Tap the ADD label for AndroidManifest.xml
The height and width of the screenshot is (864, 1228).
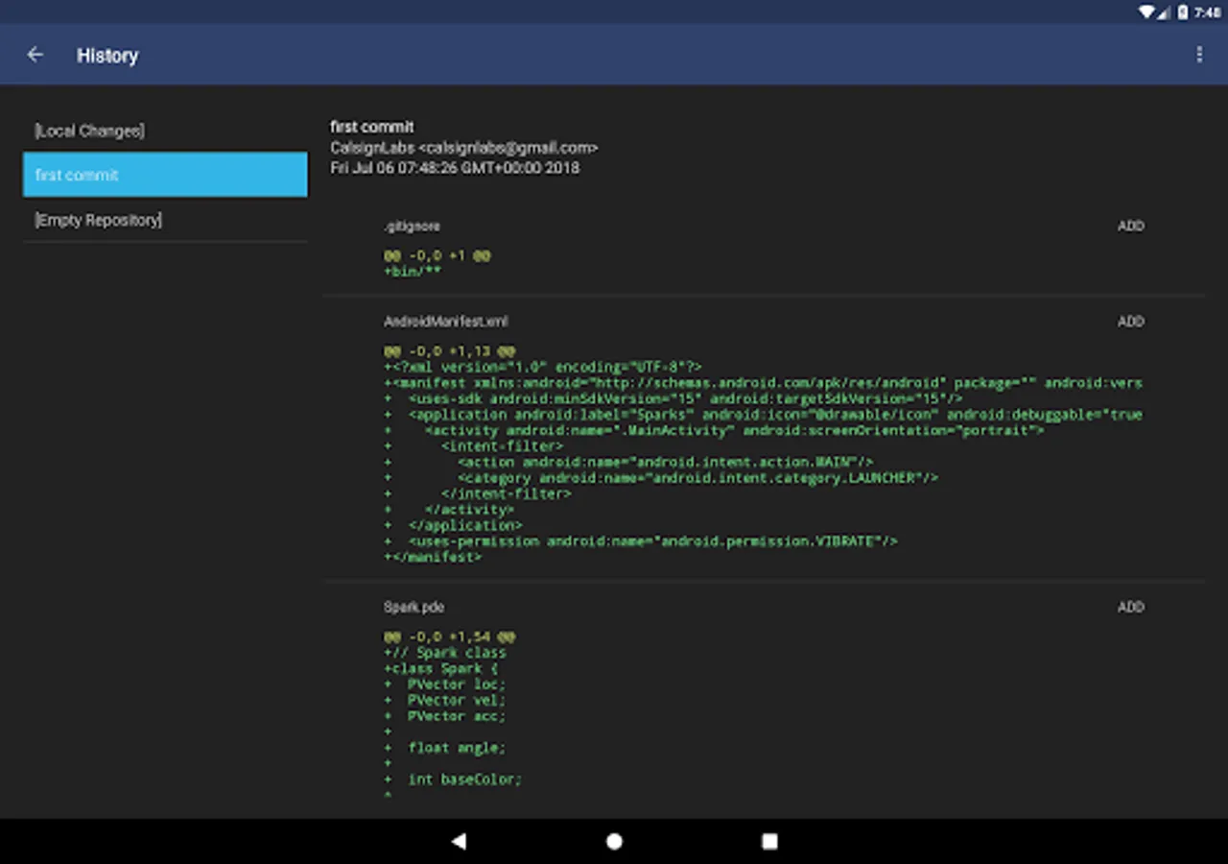point(1130,322)
